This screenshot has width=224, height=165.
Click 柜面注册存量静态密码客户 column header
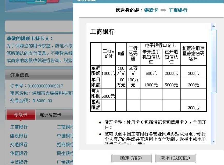(x=193, y=54)
